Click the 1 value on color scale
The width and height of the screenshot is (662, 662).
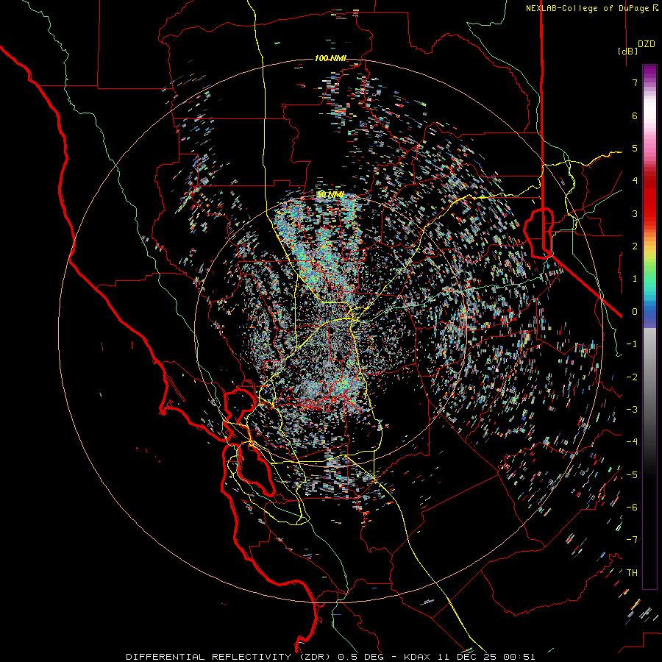(x=635, y=278)
